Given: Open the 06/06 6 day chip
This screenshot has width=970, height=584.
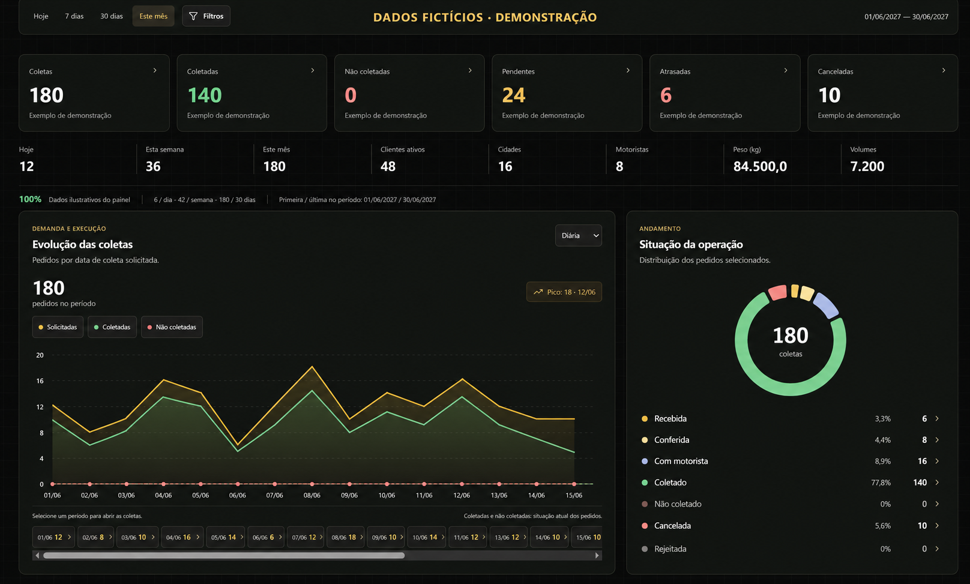Looking at the screenshot, I should pyautogui.click(x=267, y=537).
